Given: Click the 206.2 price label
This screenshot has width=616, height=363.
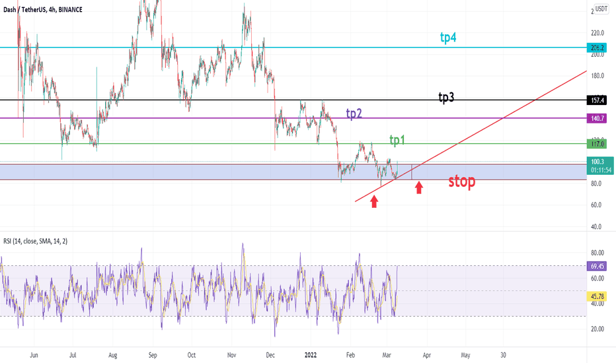Looking at the screenshot, I should [x=597, y=48].
